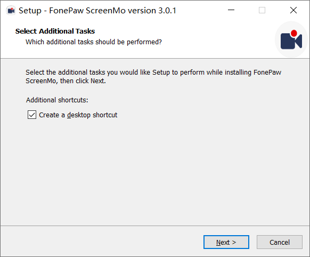This screenshot has width=310, height=257.
Task: Click the 'Create a desktop shortcut' label
Action: click(x=78, y=115)
